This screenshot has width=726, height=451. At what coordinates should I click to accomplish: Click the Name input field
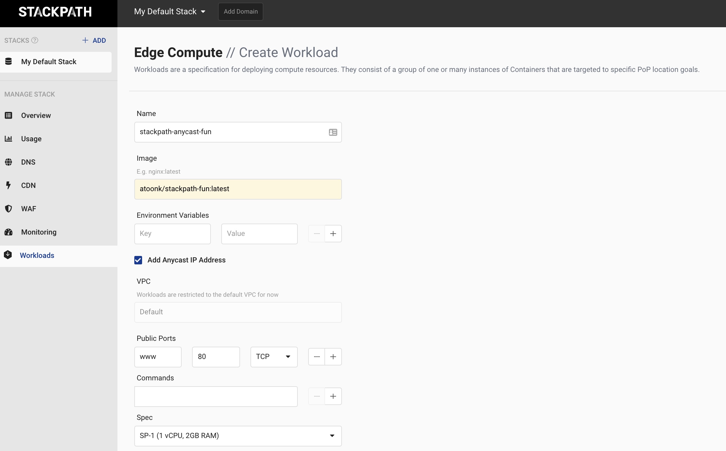(x=238, y=132)
